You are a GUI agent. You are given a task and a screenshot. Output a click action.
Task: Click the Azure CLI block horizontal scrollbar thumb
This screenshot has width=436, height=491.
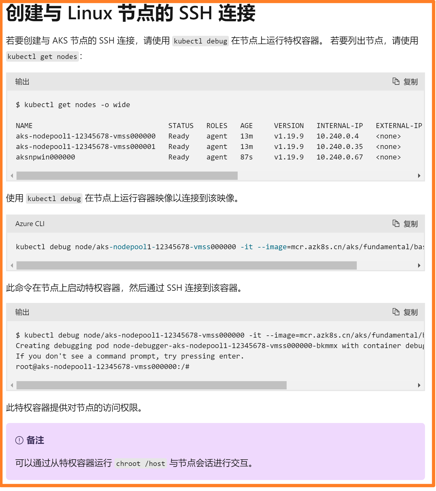point(186,265)
